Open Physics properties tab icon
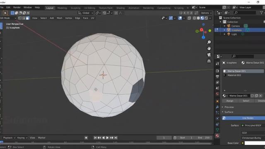Viewport: 265px width, 149px height. (217, 118)
